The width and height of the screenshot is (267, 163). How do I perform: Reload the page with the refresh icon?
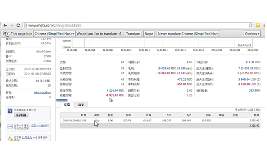pyautogui.click(x=18, y=25)
